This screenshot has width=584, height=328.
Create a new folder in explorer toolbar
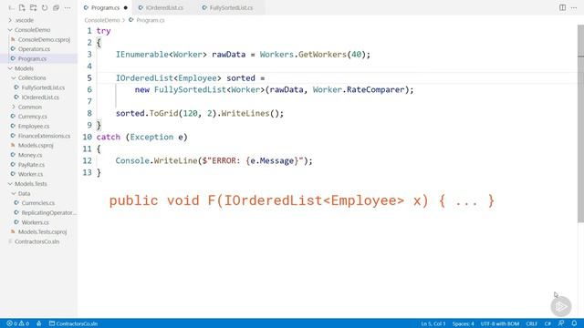[33, 7]
